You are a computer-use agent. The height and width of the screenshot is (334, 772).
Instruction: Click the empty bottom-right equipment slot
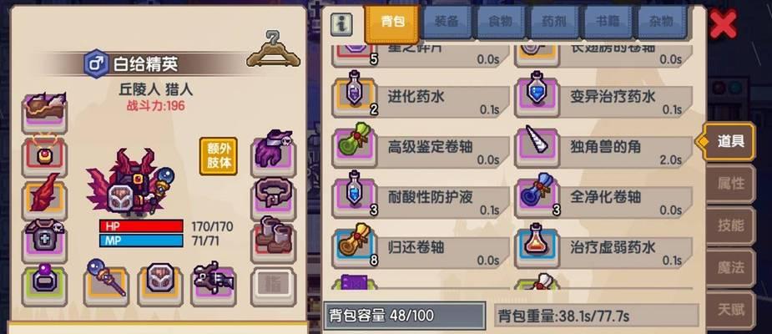pyautogui.click(x=273, y=286)
